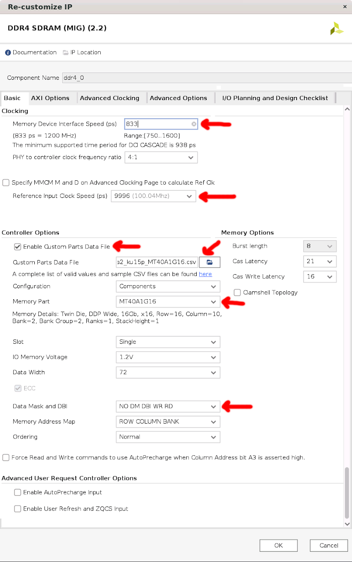Open the Cas Latency dropdown

click(320, 261)
